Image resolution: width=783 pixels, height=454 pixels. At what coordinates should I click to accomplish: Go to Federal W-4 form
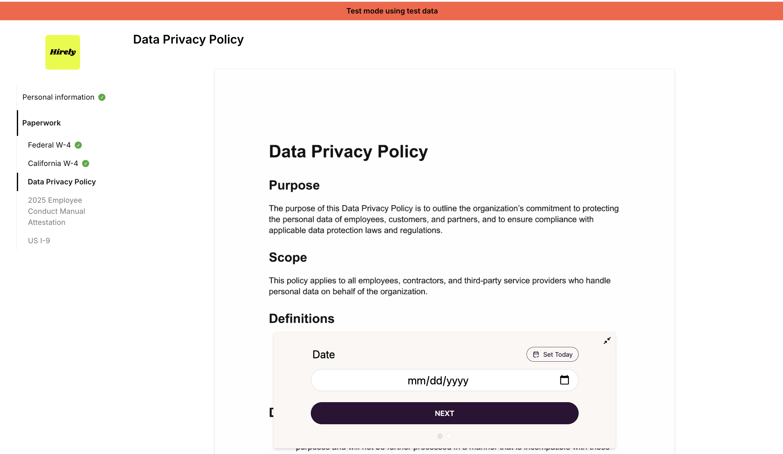tap(49, 145)
